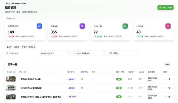Click date 2025/09/19 16:20
The image size is (178, 103).
point(152,88)
